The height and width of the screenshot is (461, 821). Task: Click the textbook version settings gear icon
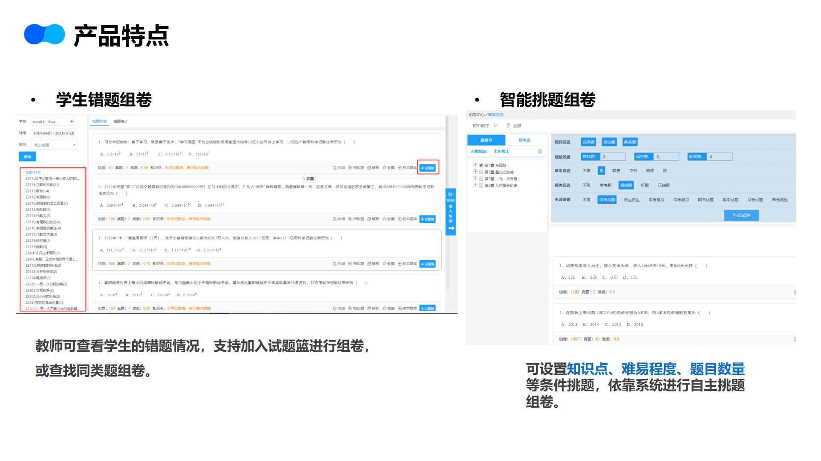click(540, 152)
